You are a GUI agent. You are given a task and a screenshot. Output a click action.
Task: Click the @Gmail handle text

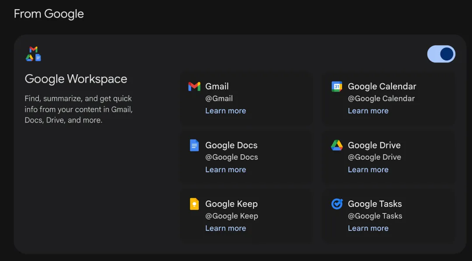tap(219, 98)
